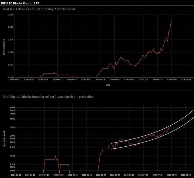Viewport: 194px width, 178px height.
Task: Click '2026-07-05' date under the top chart
Action: pyautogui.click(x=143, y=79)
